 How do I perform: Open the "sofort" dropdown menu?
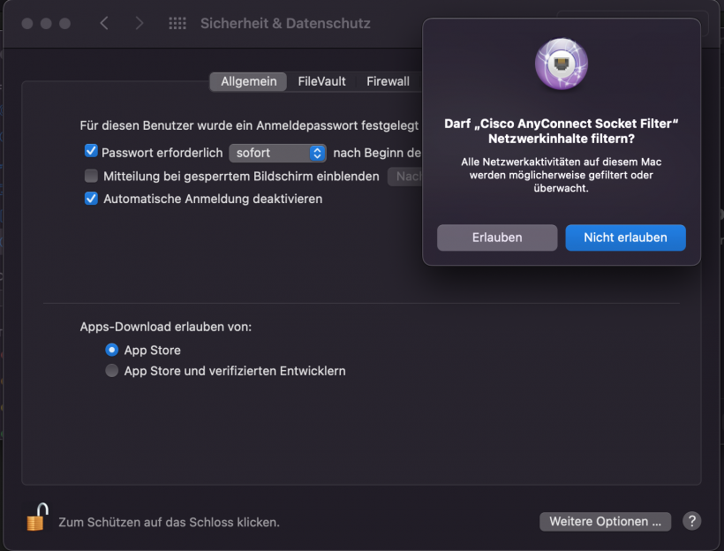pyautogui.click(x=274, y=153)
